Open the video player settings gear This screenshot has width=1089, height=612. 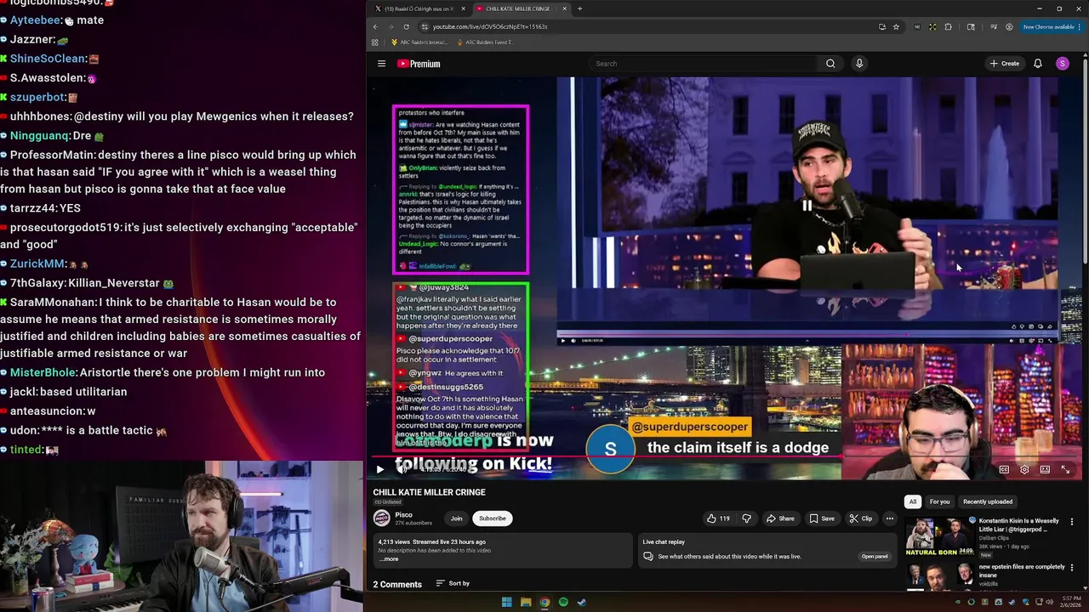coord(1024,469)
